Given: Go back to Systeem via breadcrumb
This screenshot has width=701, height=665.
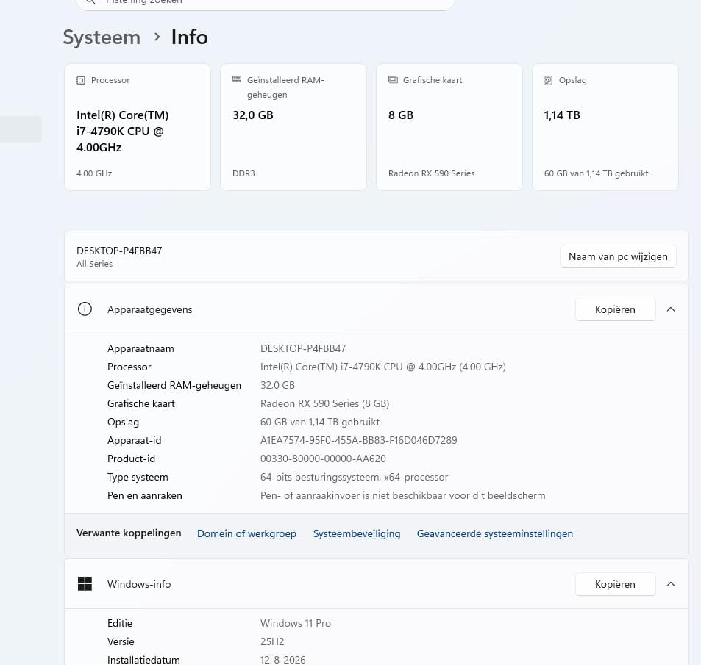Looking at the screenshot, I should point(102,37).
